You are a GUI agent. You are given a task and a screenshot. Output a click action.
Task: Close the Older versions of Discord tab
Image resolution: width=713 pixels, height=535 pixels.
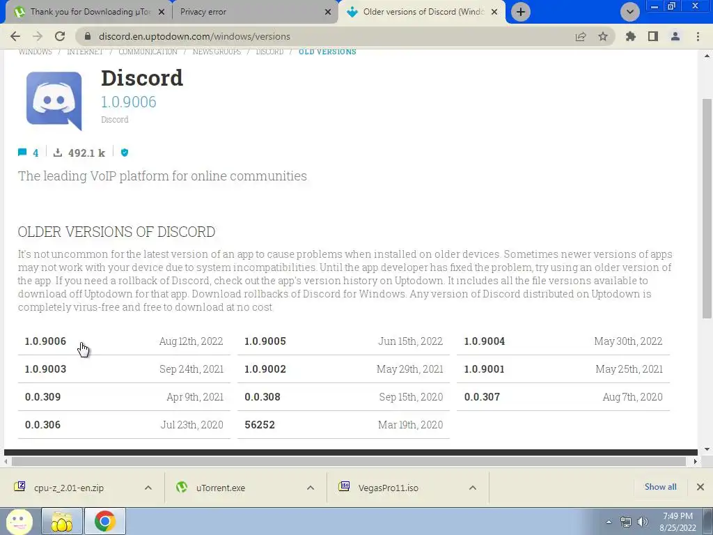point(495,13)
